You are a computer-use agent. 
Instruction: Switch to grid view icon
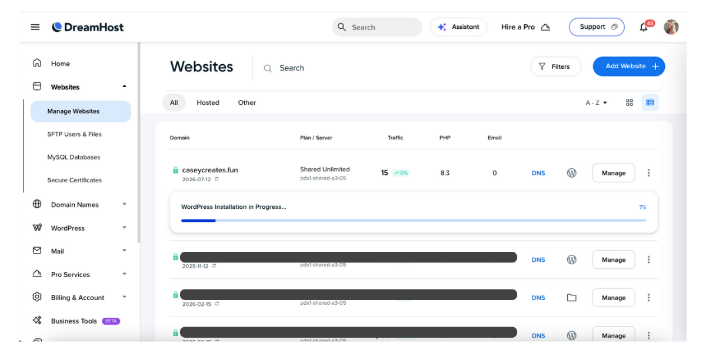pyautogui.click(x=630, y=102)
